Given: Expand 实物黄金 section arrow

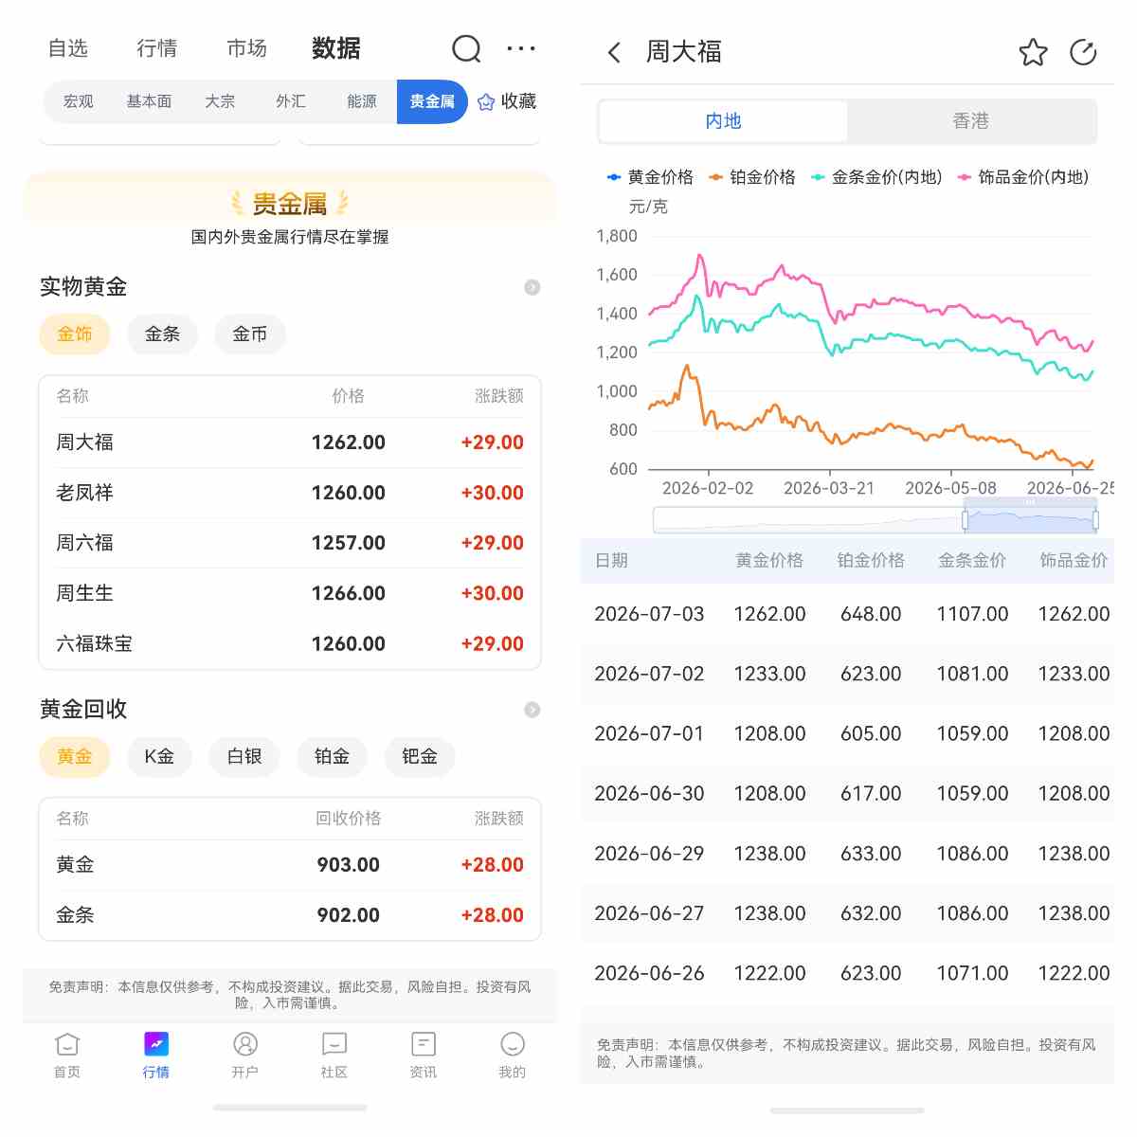Looking at the screenshot, I should (x=532, y=287).
